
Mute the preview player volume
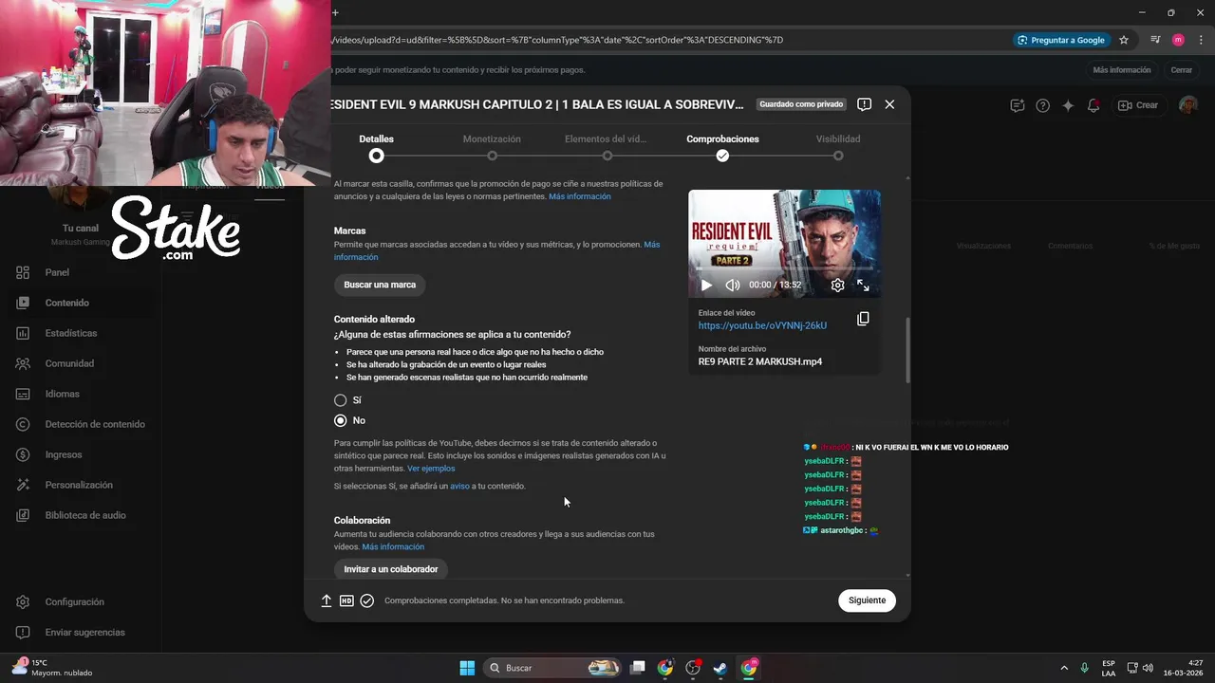[x=733, y=285]
